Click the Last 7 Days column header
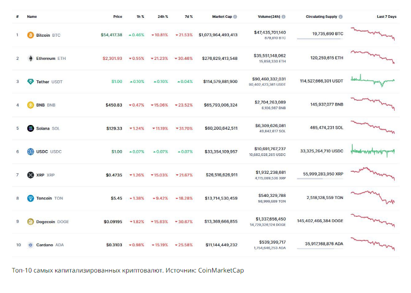 (x=387, y=16)
